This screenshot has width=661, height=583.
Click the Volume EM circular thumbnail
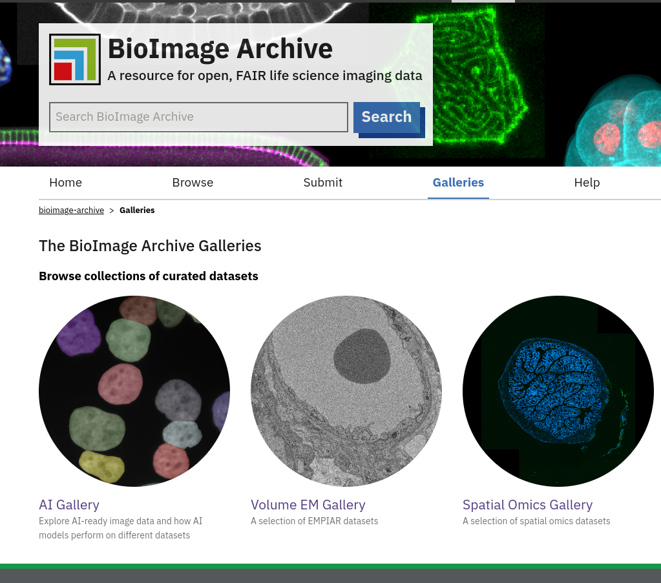coord(346,391)
